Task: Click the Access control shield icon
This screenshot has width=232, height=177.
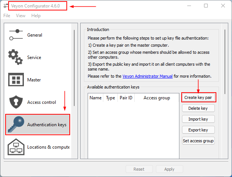Action: coord(16,102)
